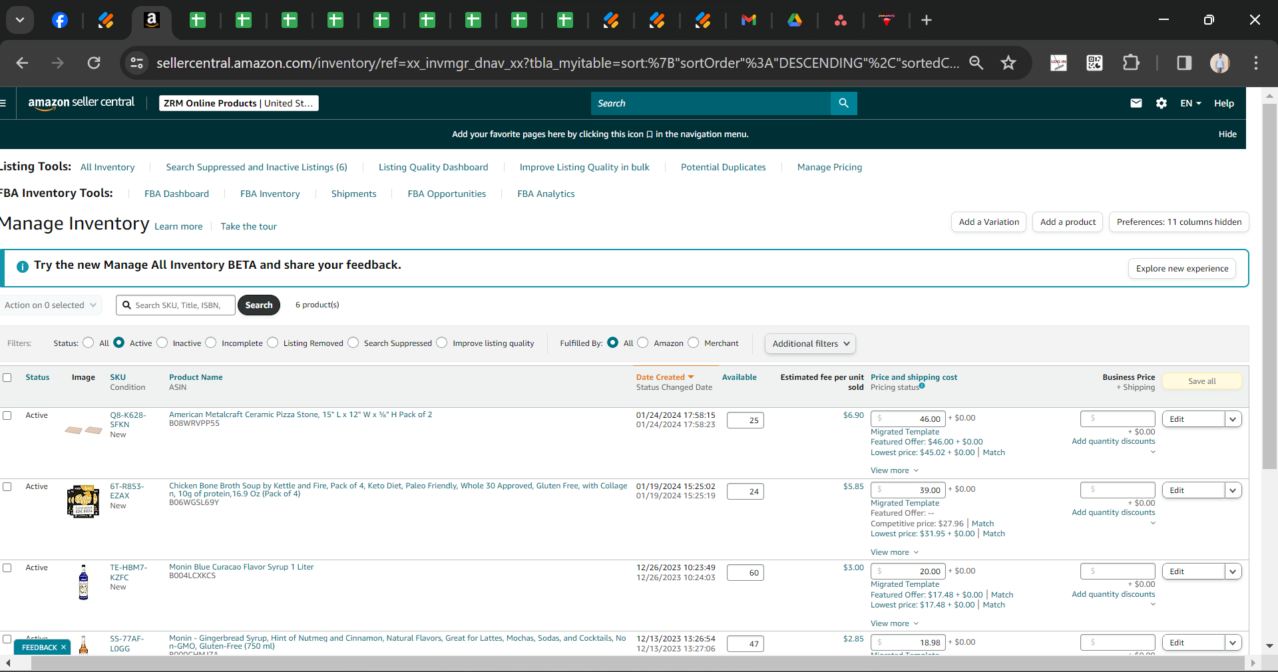Viewport: 1278px width, 672px height.
Task: Open Preferences: 11 columns hidden
Action: click(x=1179, y=222)
